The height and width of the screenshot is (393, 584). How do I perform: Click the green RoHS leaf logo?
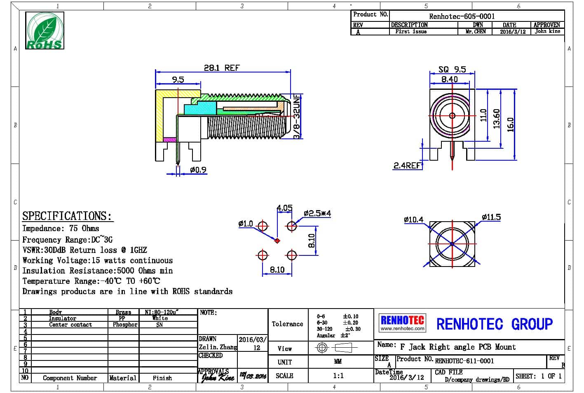click(45, 30)
